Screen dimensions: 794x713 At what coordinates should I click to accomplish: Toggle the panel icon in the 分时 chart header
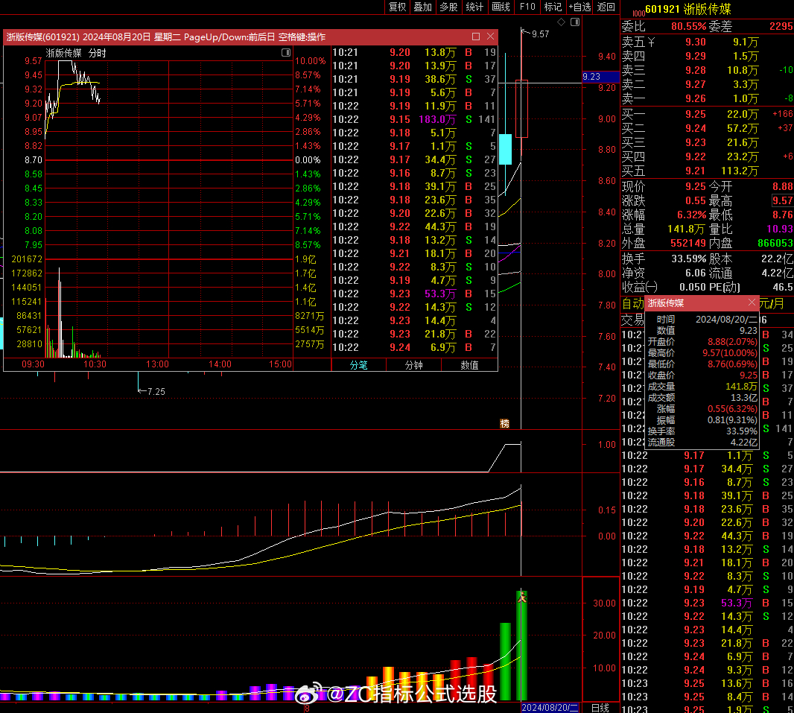tap(285, 53)
